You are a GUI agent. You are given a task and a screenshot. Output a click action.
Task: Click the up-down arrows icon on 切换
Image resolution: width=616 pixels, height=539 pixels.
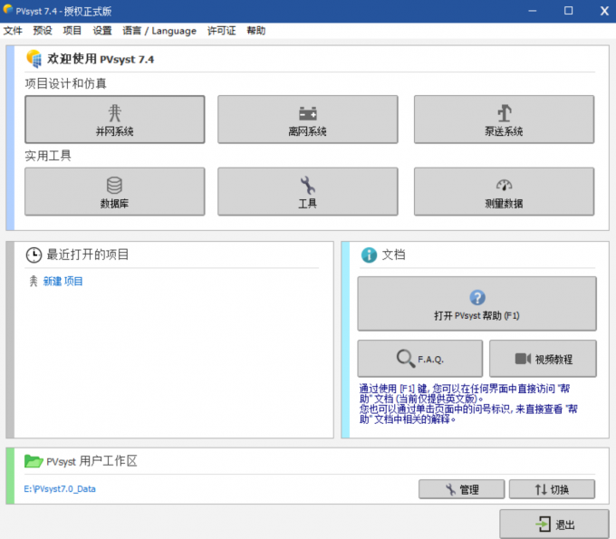pos(541,489)
